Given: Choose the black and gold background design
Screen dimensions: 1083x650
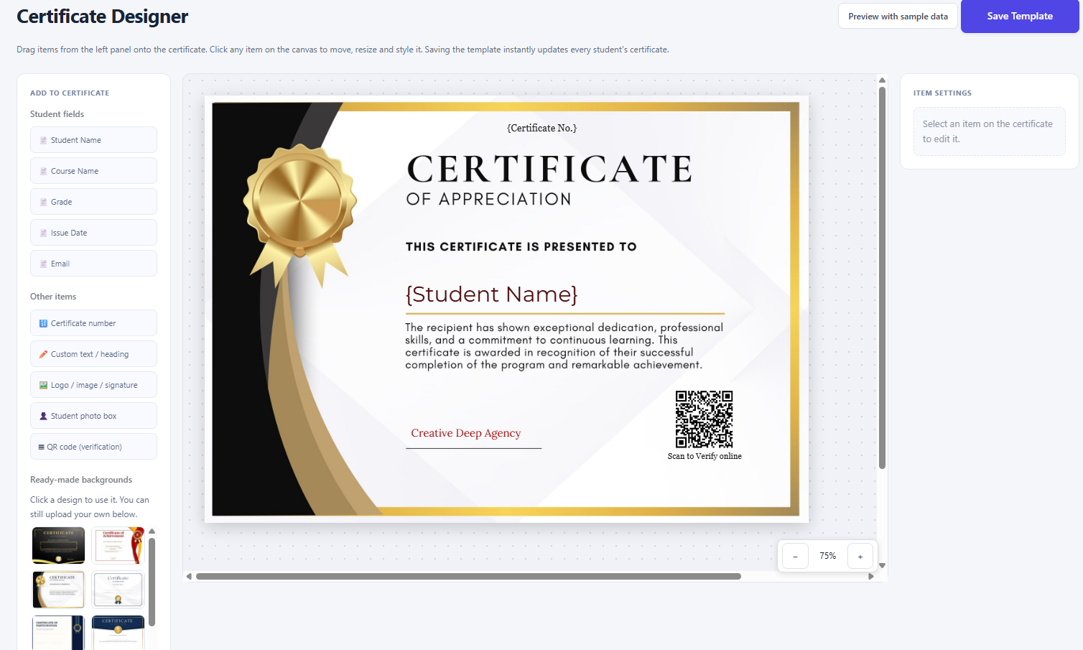Looking at the screenshot, I should pyautogui.click(x=58, y=545).
